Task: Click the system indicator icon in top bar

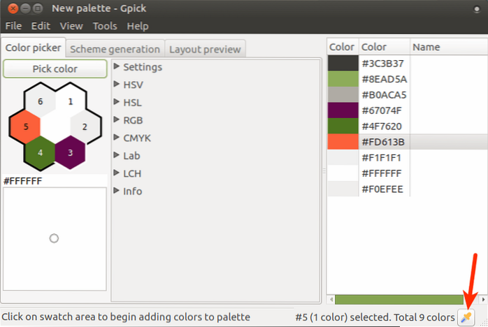Action: pos(473,8)
